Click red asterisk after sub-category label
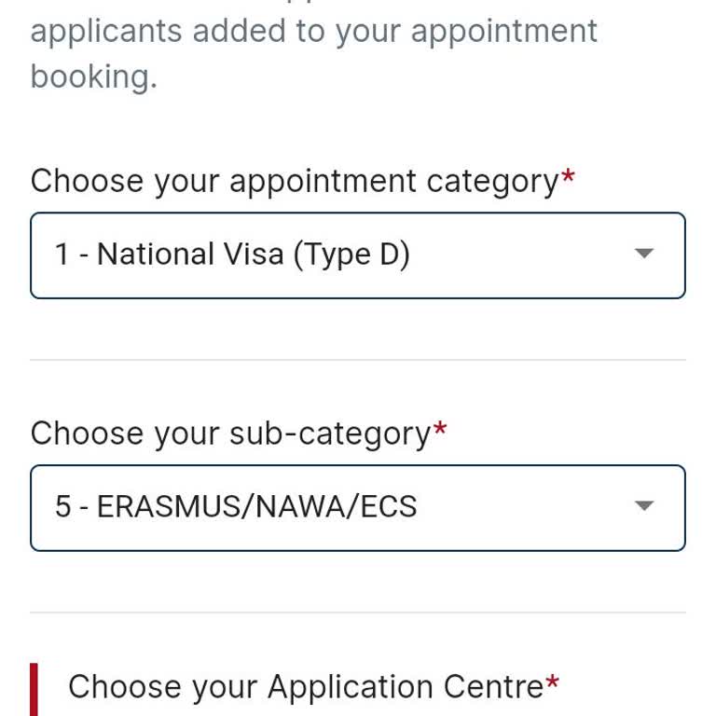 click(x=440, y=430)
